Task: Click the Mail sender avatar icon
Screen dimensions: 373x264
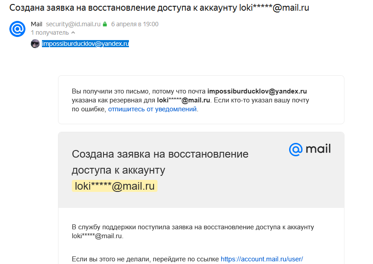Action: coord(17,29)
